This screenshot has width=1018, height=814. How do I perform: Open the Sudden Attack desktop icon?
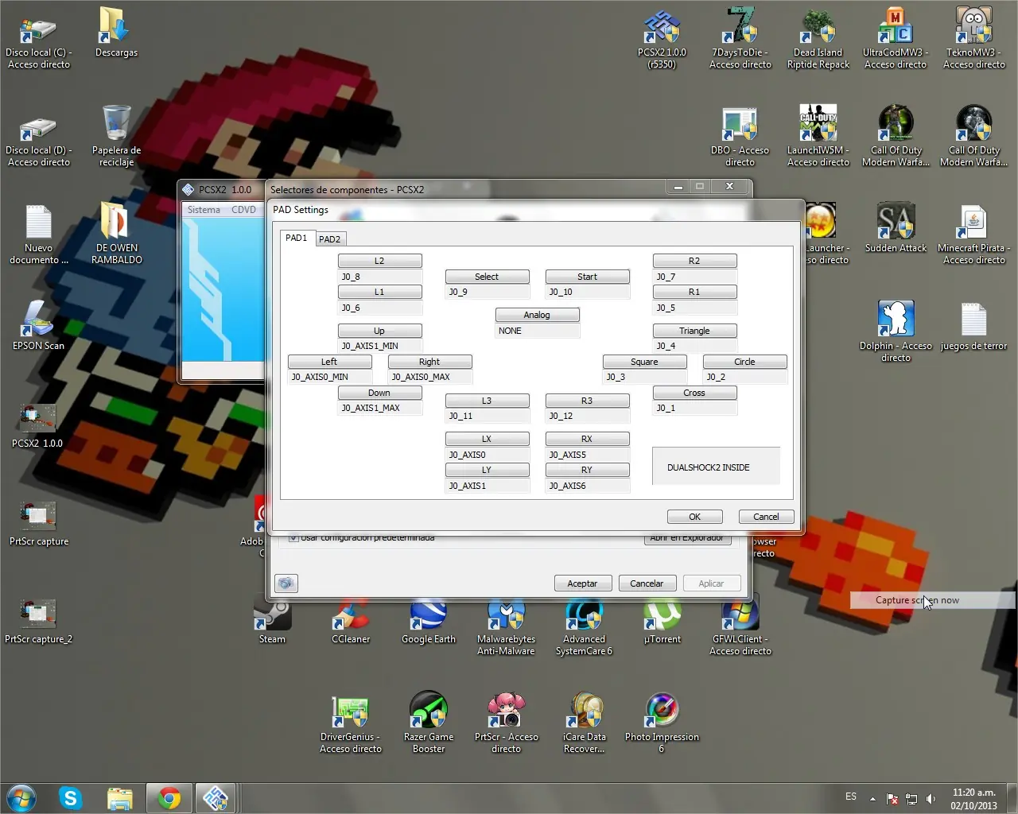tap(896, 228)
